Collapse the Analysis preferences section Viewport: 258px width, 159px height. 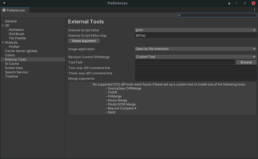point(3,43)
